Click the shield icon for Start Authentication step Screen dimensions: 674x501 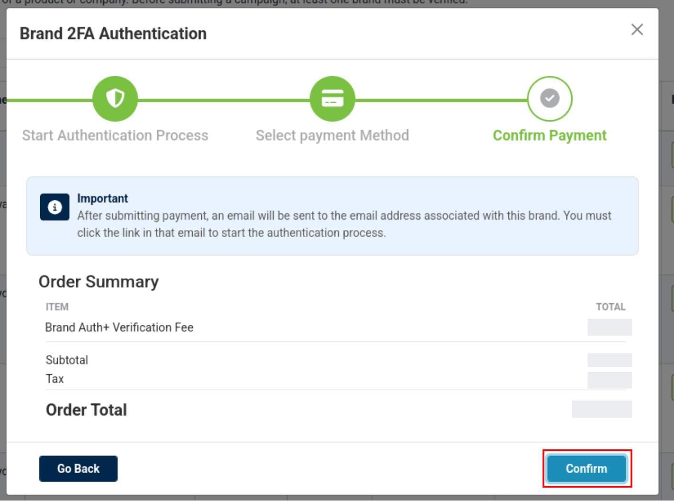point(115,98)
